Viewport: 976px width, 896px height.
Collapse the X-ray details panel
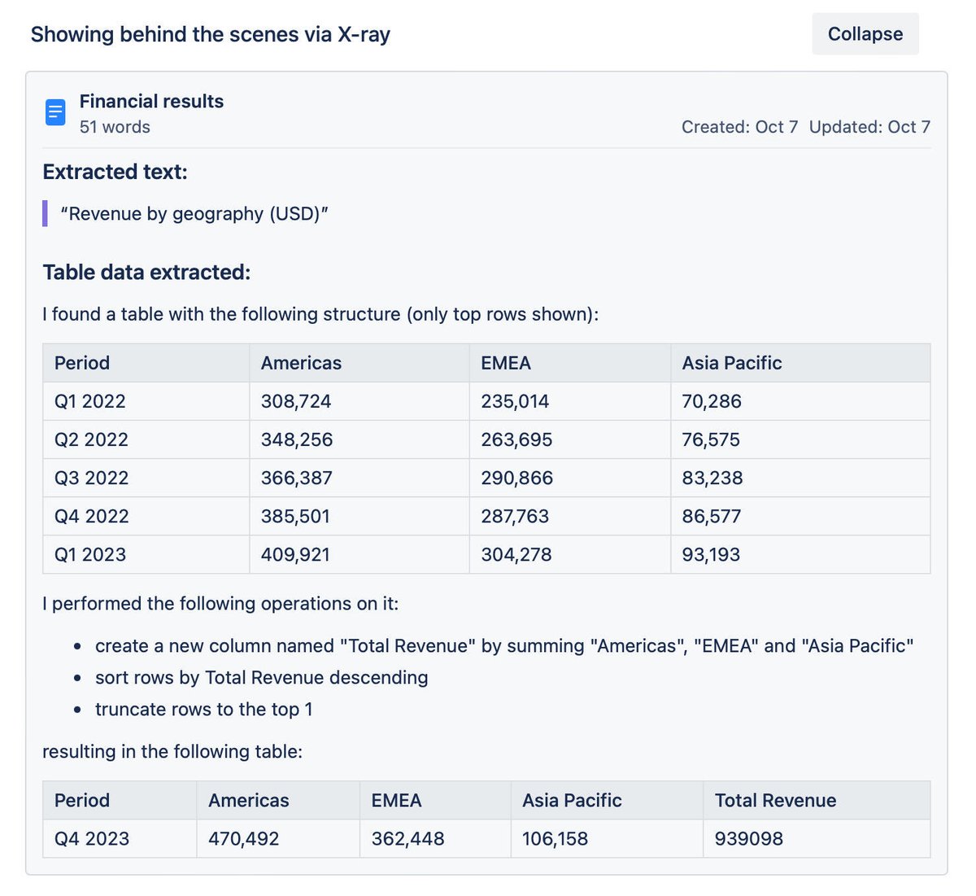pyautogui.click(x=865, y=34)
